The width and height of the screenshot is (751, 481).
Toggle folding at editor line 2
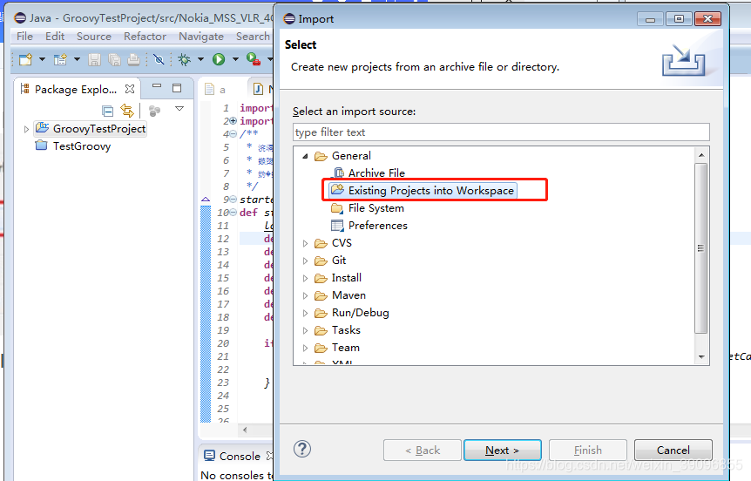tap(233, 121)
